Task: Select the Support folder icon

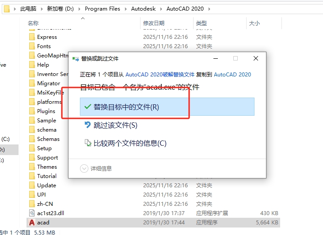Action: 32,158
